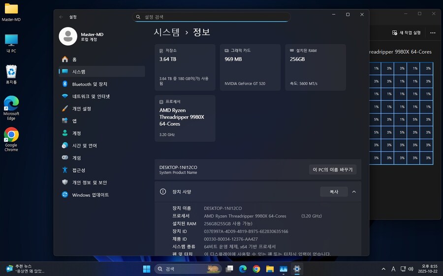The width and height of the screenshot is (443, 276).
Task: Open Microsoft Edge desktop shortcut
Action: click(x=11, y=108)
